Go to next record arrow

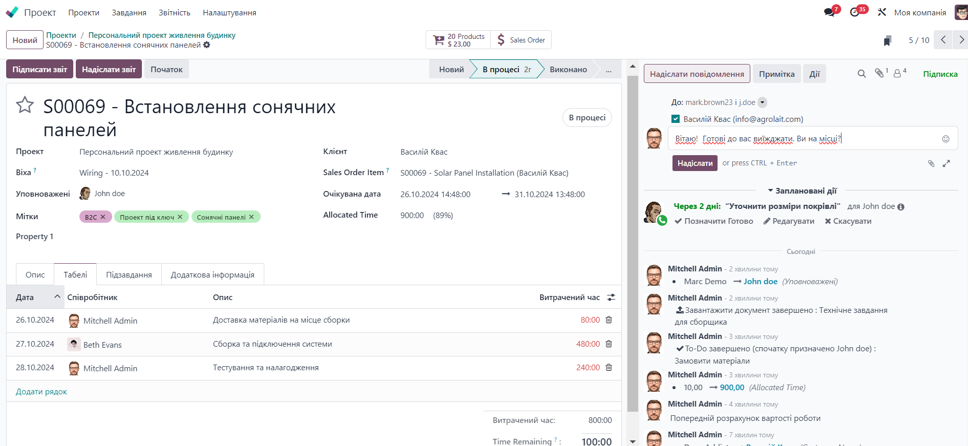(x=961, y=39)
